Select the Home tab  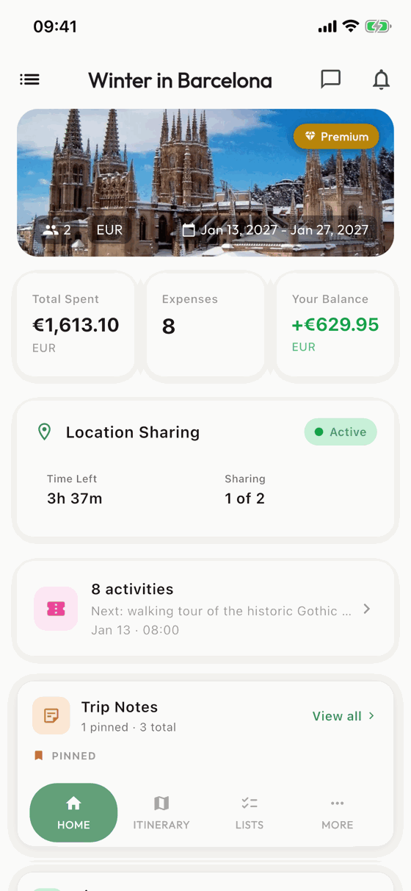tap(73, 812)
